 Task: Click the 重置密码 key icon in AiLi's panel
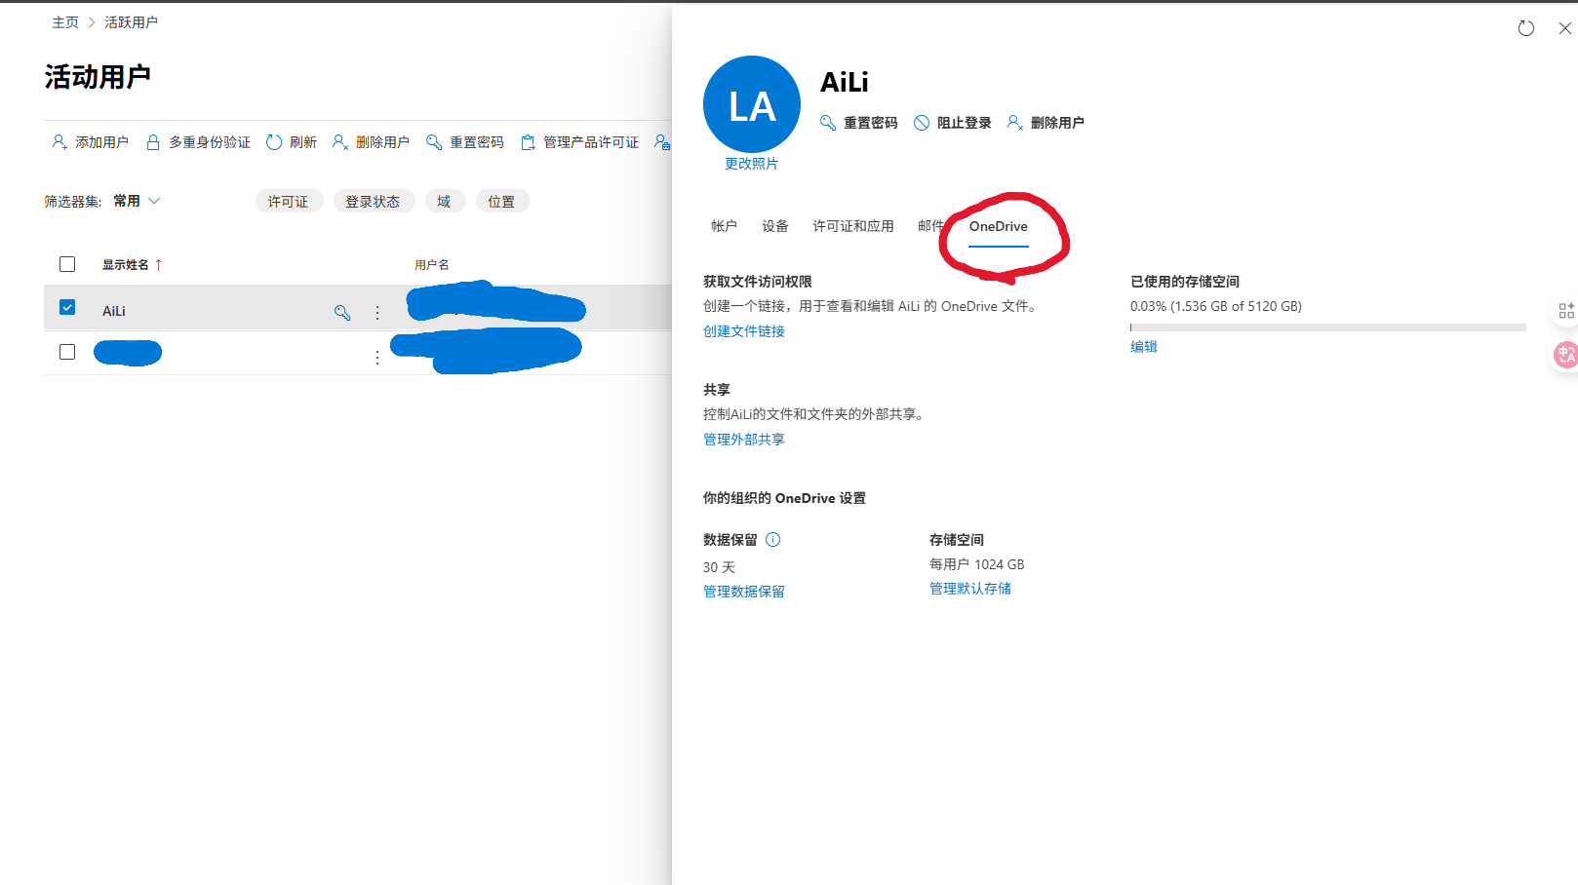click(x=827, y=122)
